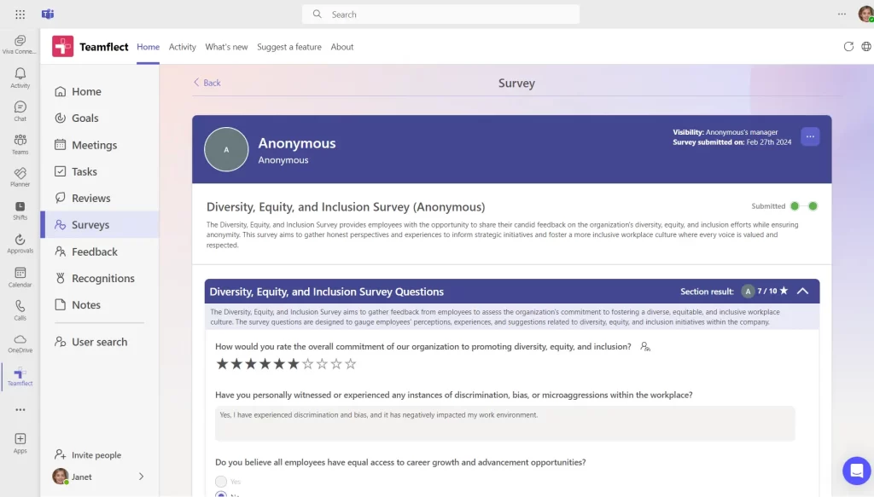Open Chat in the Teams rail
Viewport: 874px width, 497px height.
[x=20, y=112]
